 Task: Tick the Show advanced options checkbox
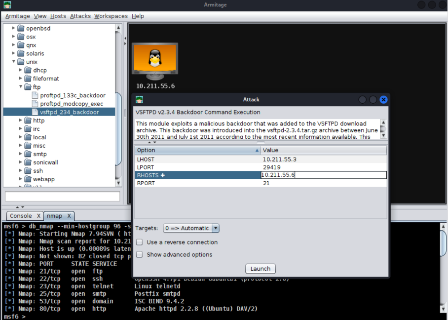click(x=140, y=254)
